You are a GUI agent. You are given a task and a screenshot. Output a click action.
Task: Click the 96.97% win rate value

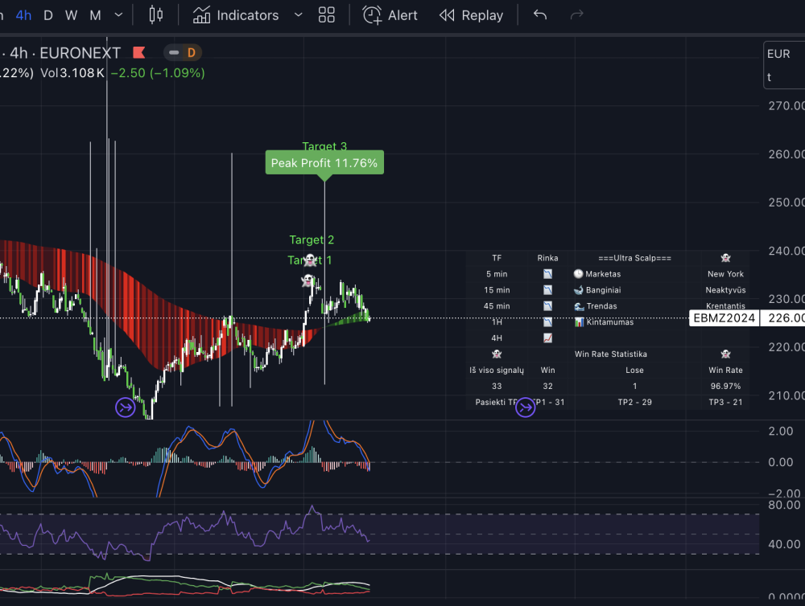pyautogui.click(x=725, y=386)
